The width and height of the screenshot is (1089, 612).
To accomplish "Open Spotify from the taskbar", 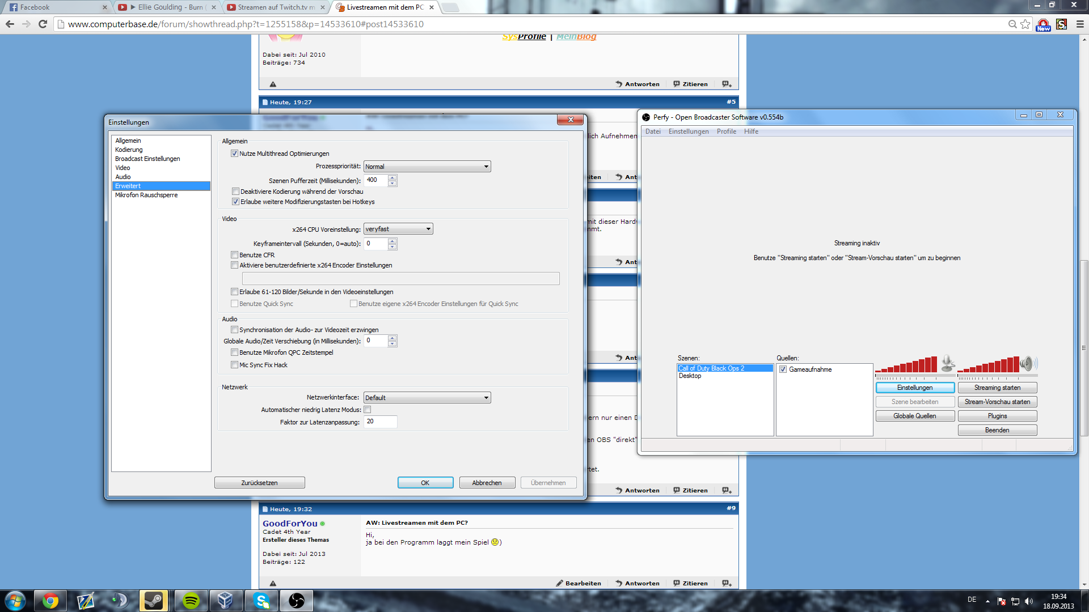I will (x=191, y=601).
